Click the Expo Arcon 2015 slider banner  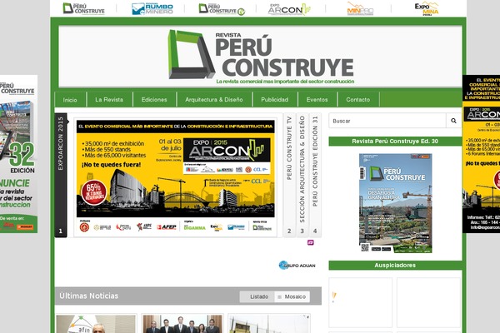pyautogui.click(x=175, y=176)
